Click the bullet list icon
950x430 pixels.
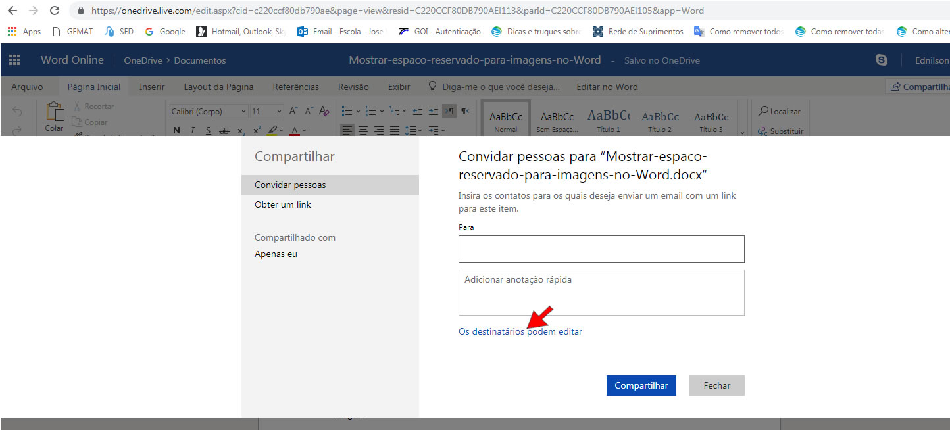(347, 111)
